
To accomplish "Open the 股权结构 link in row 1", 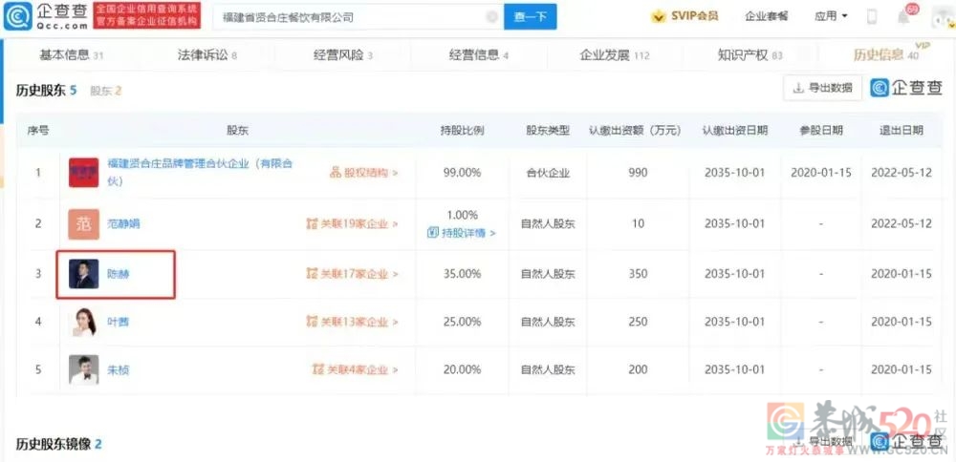I will point(364,173).
